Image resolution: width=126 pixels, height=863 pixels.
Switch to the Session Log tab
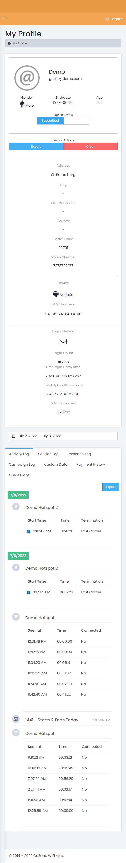point(48,454)
